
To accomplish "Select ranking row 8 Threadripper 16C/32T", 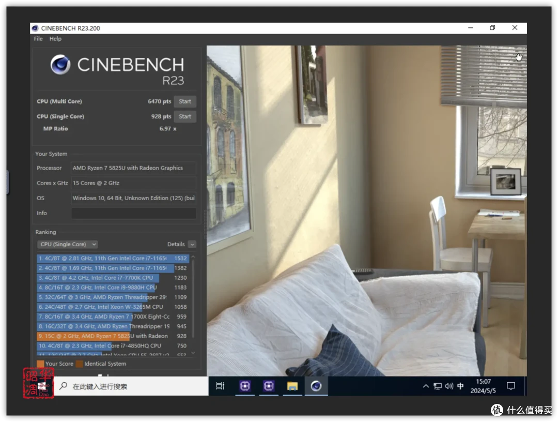I will click(x=113, y=326).
